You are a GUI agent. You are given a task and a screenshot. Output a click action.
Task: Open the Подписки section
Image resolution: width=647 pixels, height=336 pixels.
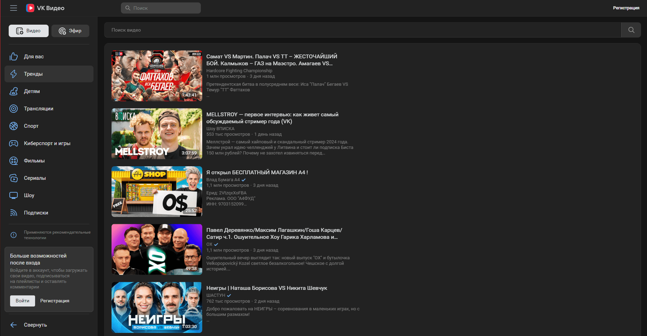click(x=36, y=212)
